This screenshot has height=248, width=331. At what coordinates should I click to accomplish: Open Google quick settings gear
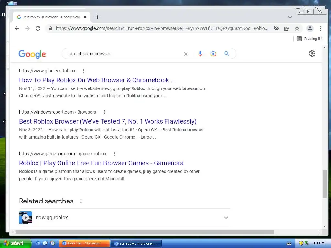pyautogui.click(x=312, y=53)
